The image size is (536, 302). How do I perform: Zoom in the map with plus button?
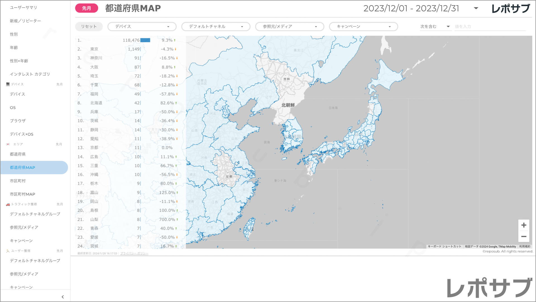(524, 225)
